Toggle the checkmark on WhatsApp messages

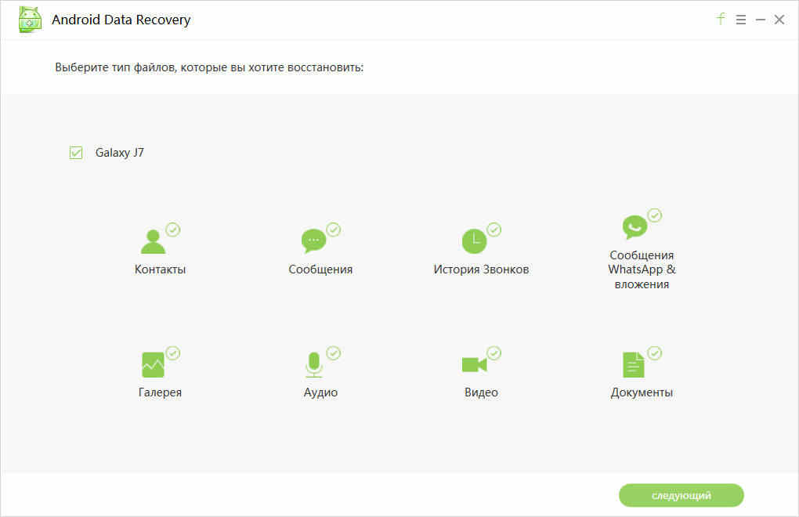[655, 215]
